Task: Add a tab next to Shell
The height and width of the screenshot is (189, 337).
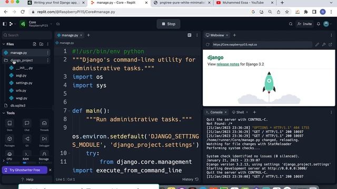Action: [254, 112]
